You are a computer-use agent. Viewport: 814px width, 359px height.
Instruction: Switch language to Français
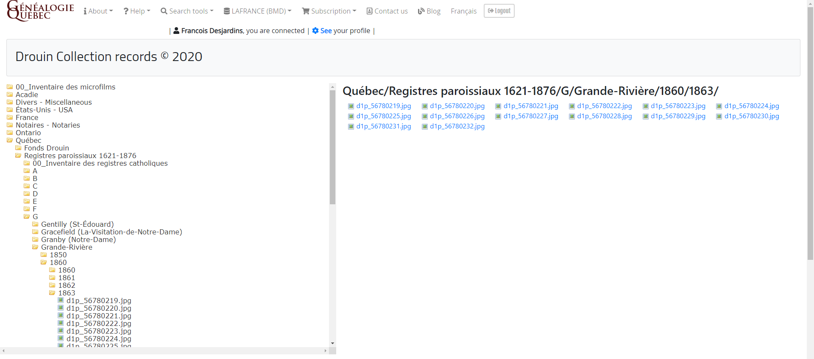click(463, 11)
